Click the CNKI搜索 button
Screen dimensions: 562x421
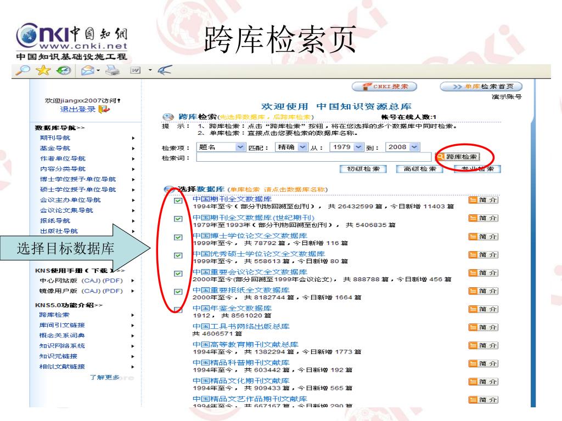coord(385,87)
